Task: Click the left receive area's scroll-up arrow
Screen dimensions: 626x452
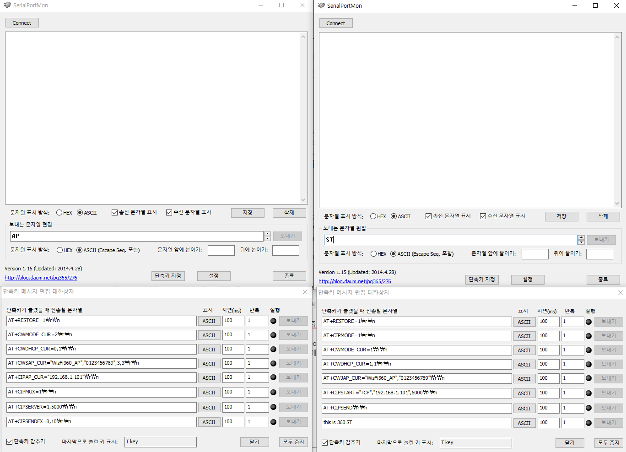Action: click(303, 37)
